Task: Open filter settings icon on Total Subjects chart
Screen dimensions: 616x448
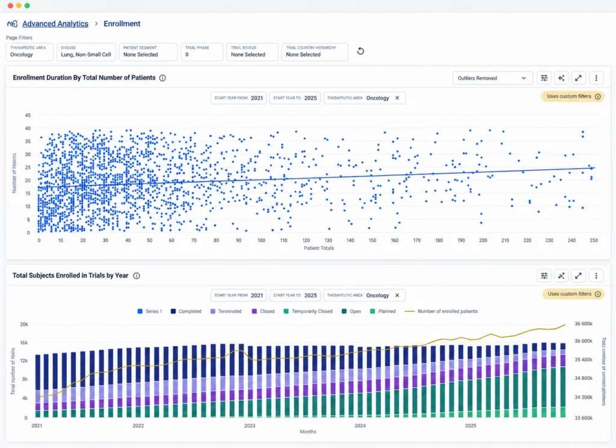Action: click(544, 276)
